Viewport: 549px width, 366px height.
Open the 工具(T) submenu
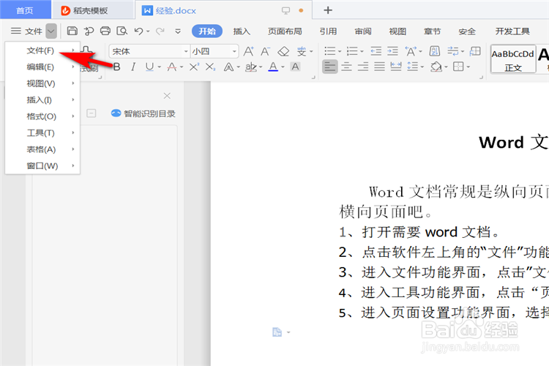click(x=42, y=132)
